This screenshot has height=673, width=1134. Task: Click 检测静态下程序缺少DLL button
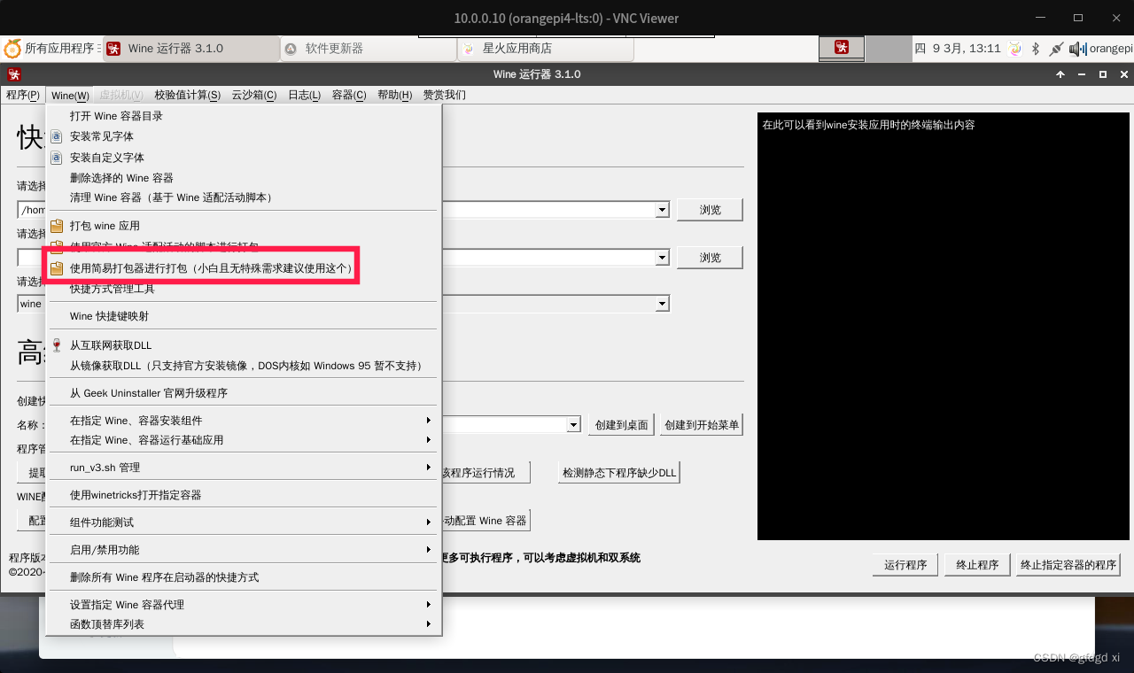point(619,473)
